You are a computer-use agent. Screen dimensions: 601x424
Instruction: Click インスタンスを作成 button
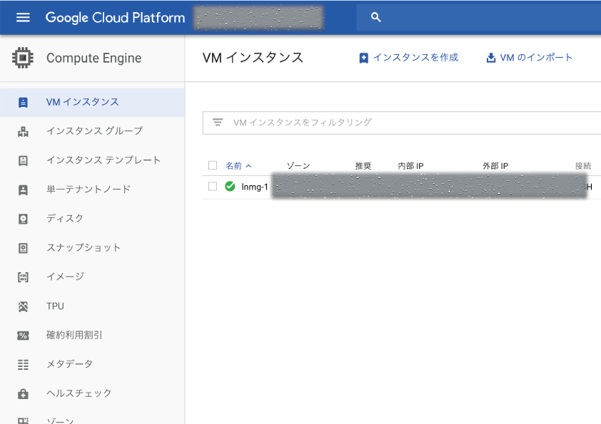(x=408, y=58)
